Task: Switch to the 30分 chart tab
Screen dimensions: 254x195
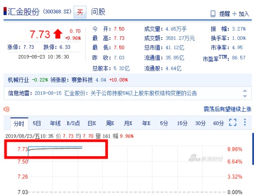Action: 200,123
